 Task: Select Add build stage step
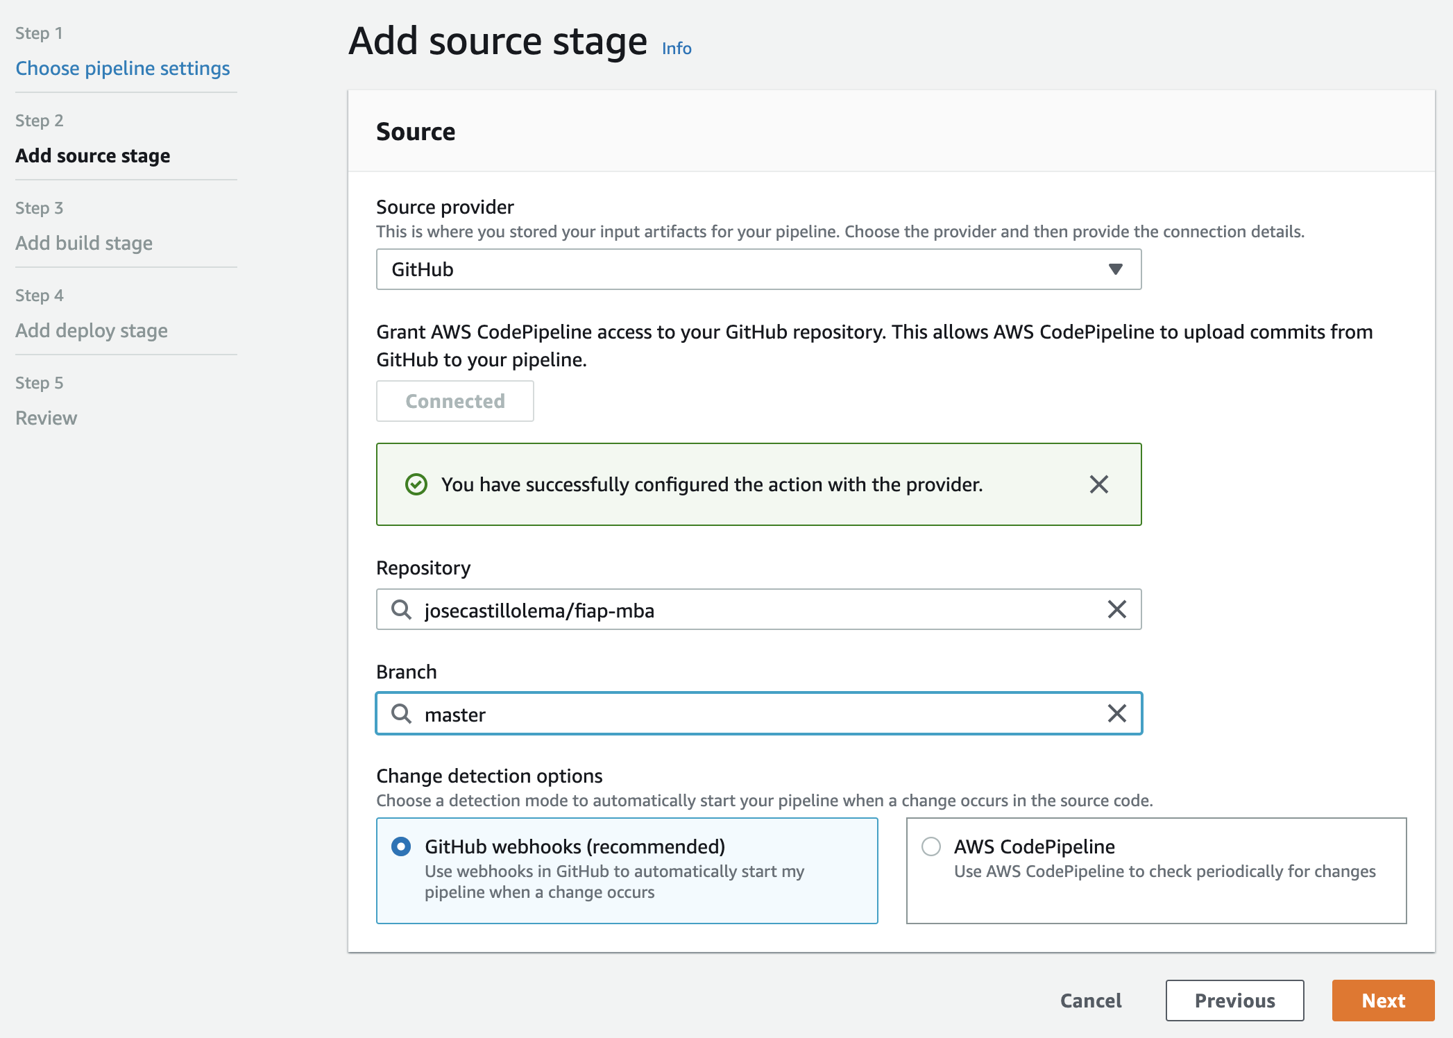click(x=84, y=243)
